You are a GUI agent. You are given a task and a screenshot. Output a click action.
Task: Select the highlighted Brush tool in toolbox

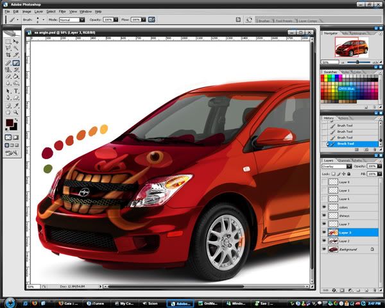[x=16, y=63]
